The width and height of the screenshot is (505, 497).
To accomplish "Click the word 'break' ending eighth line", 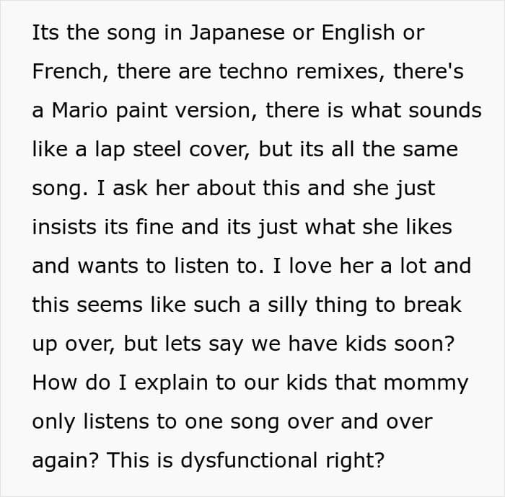I will point(433,305).
